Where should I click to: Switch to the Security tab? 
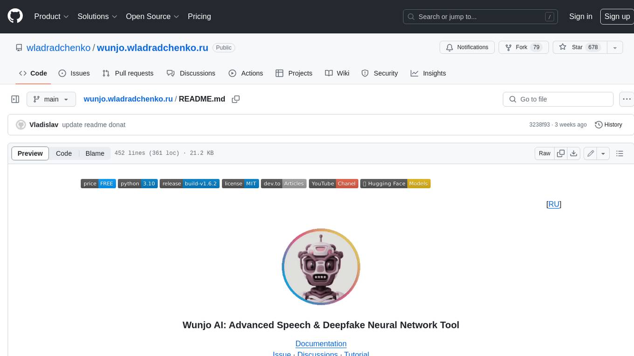tap(379, 73)
